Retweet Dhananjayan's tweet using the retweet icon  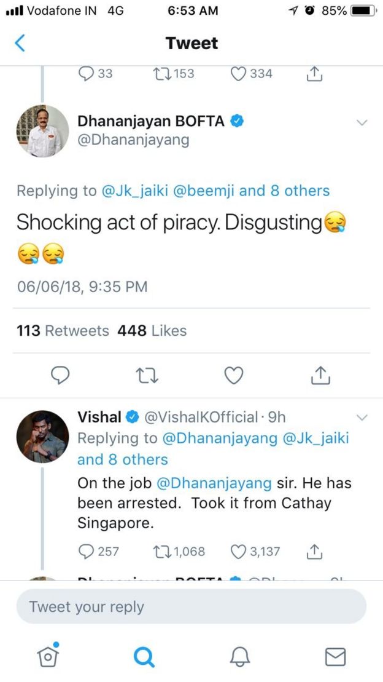click(147, 375)
